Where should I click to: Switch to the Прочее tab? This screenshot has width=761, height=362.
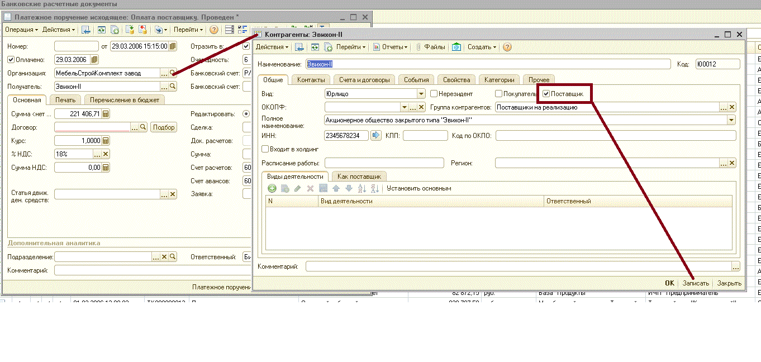pyautogui.click(x=539, y=80)
